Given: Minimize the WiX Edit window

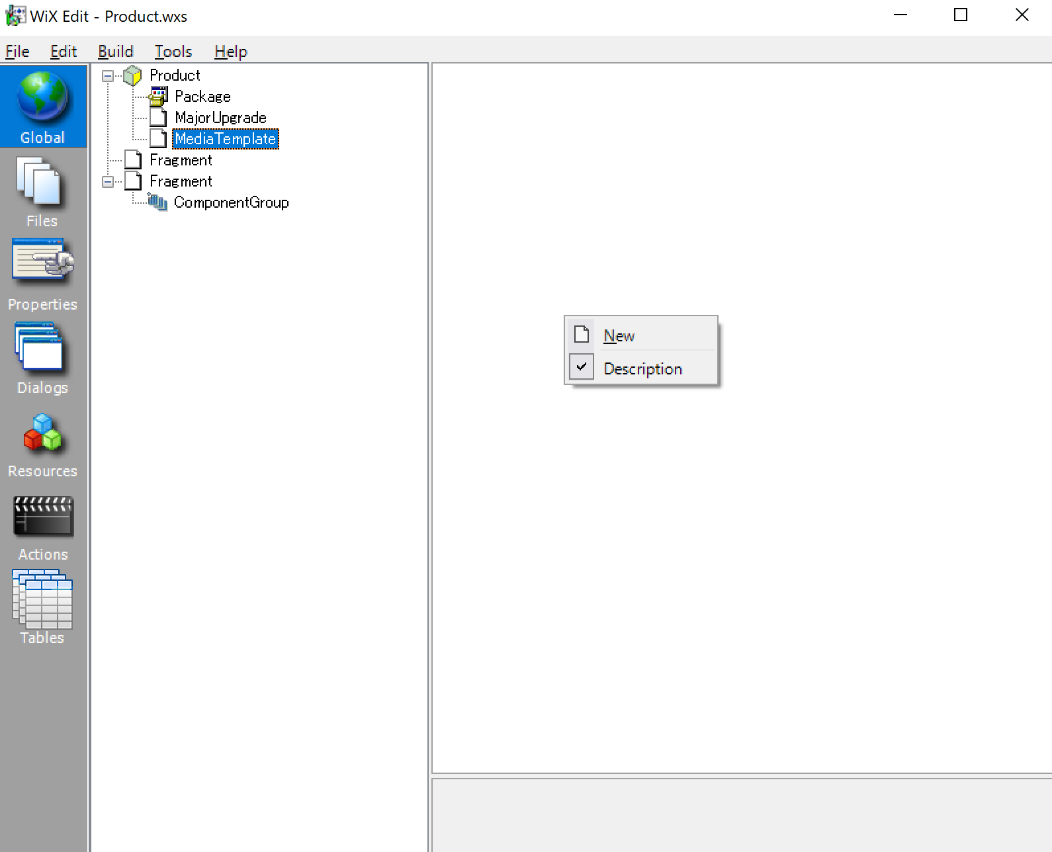Looking at the screenshot, I should [900, 15].
